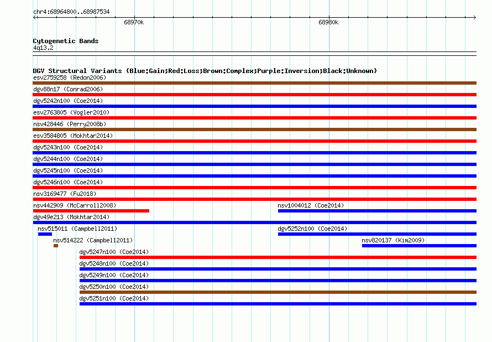Screen dimensions: 492x342
Task: Select the esv3584805 (Mokhtar2014) label
Action: pyautogui.click(x=73, y=136)
